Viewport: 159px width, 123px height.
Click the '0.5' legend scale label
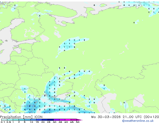9,122
